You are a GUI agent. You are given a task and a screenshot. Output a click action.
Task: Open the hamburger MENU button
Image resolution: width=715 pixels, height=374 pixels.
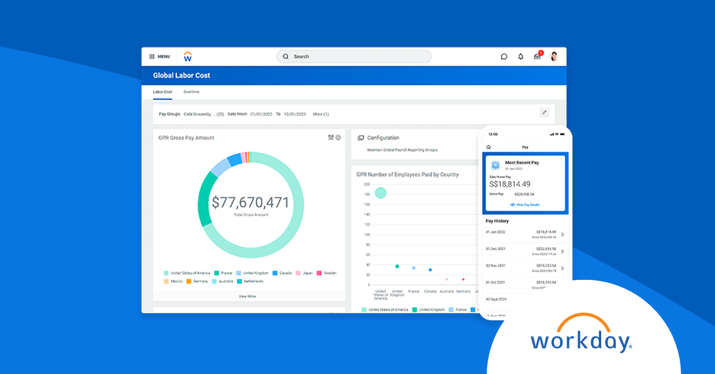point(159,57)
